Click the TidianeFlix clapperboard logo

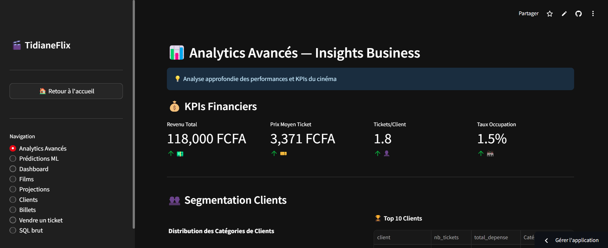click(x=17, y=45)
